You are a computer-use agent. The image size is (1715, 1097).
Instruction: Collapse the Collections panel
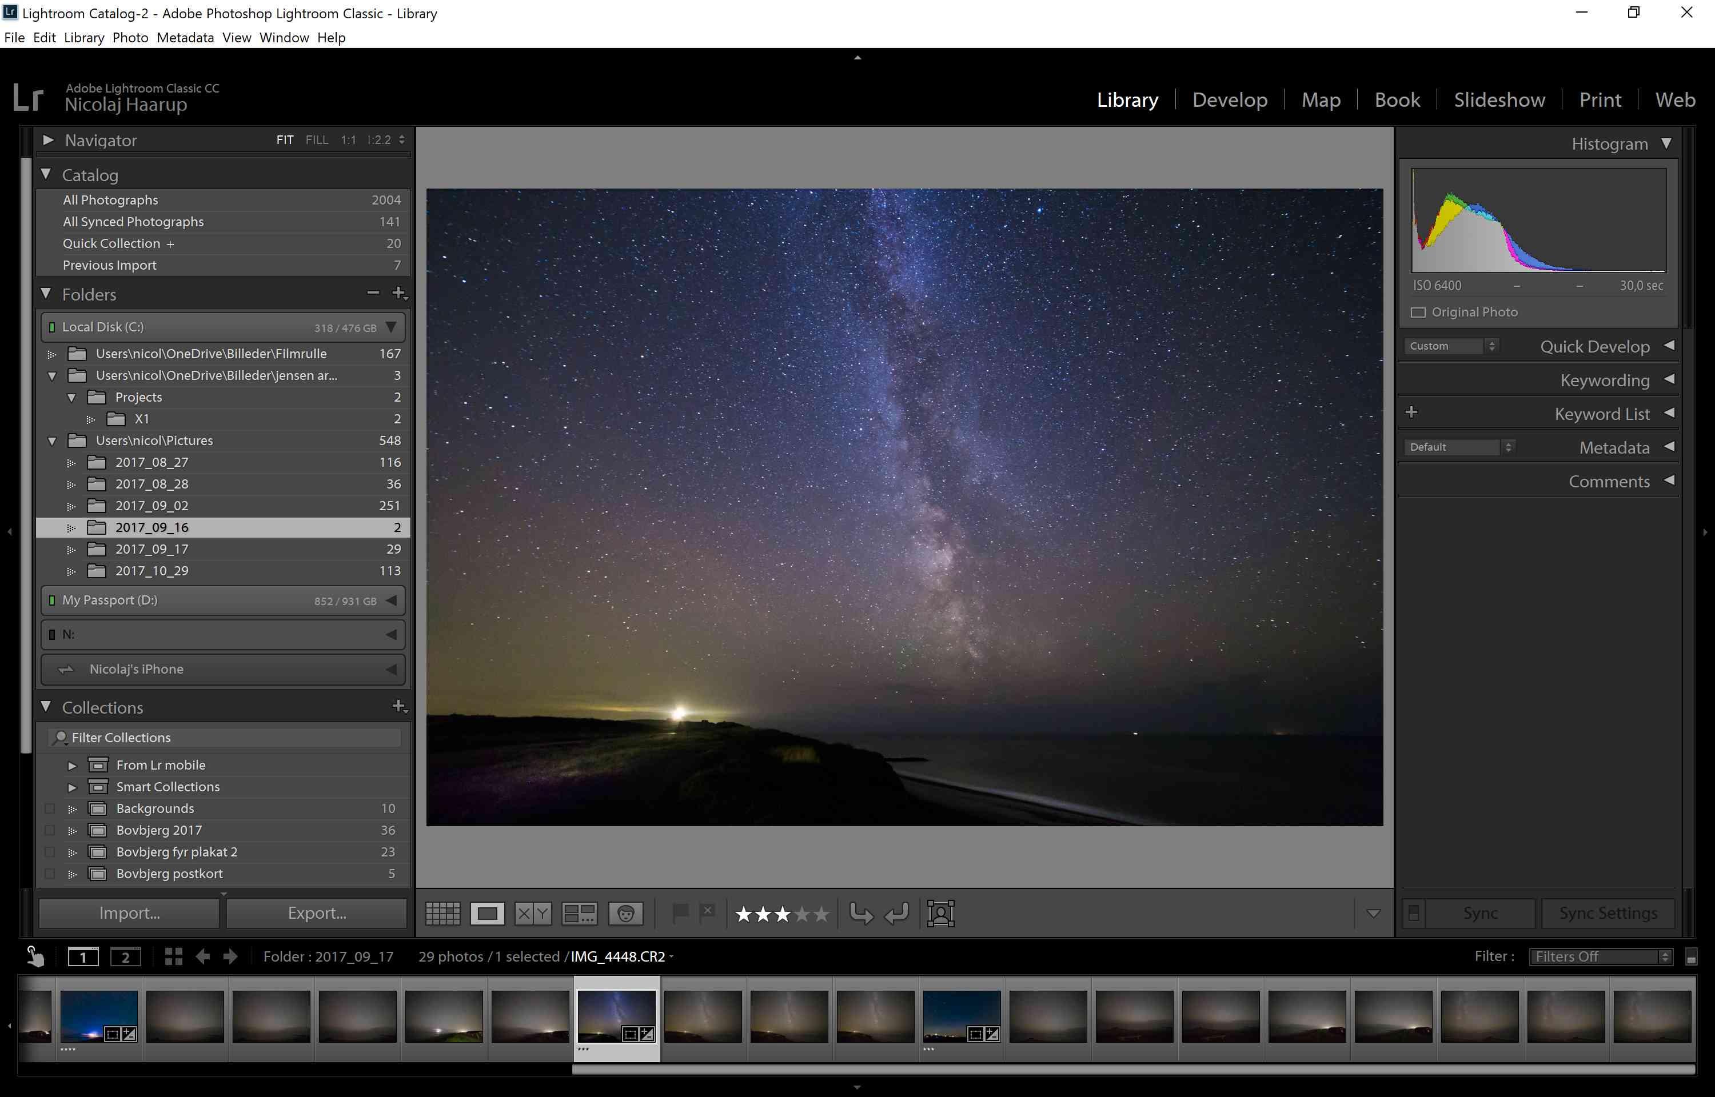[46, 707]
